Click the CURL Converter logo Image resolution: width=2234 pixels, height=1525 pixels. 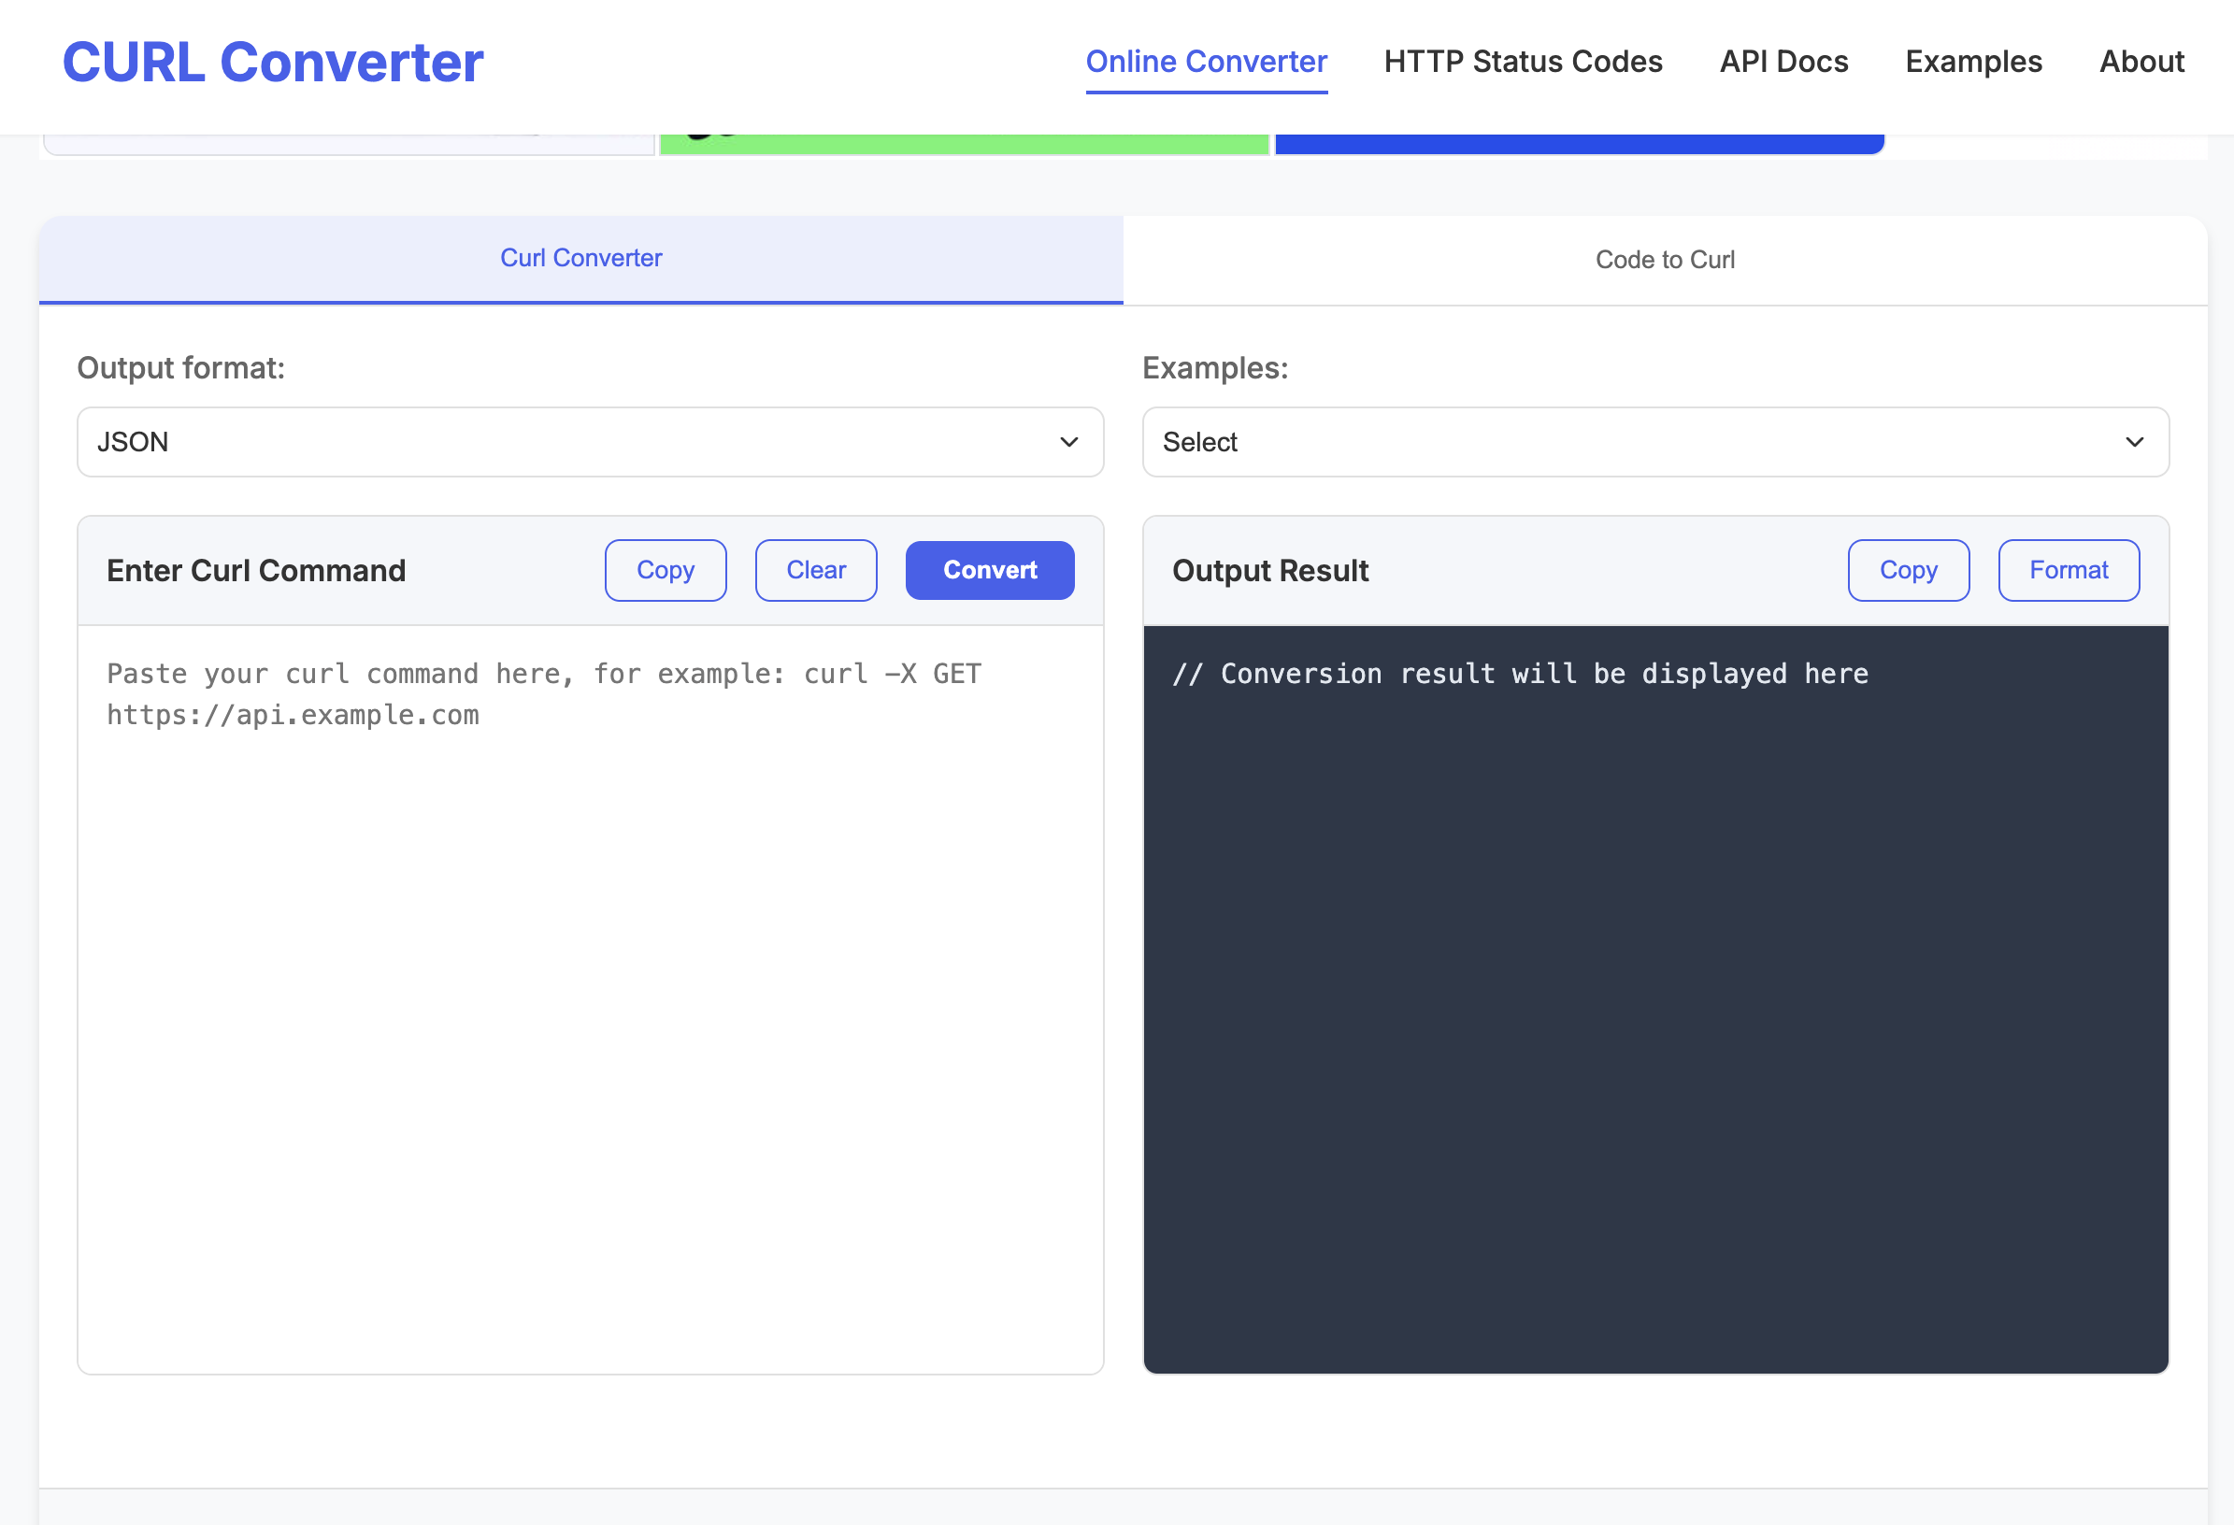[272, 62]
